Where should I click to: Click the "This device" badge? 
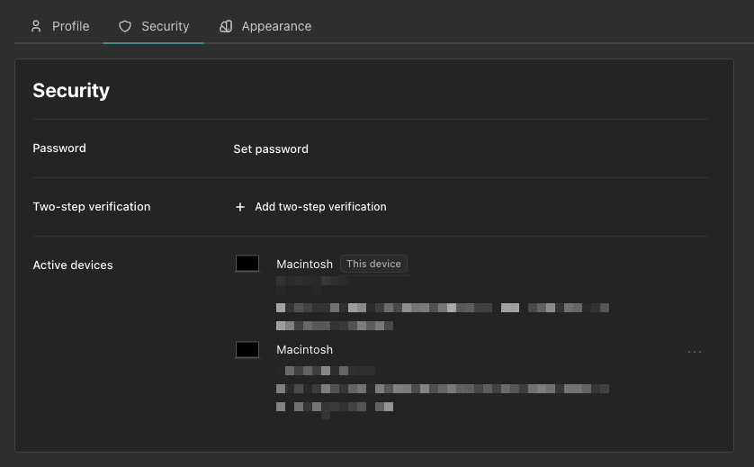[x=374, y=264]
